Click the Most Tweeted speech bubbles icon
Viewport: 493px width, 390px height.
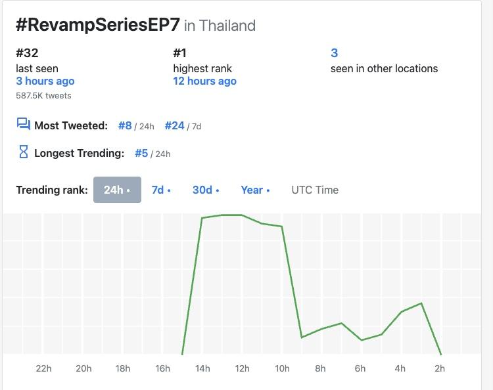point(24,125)
